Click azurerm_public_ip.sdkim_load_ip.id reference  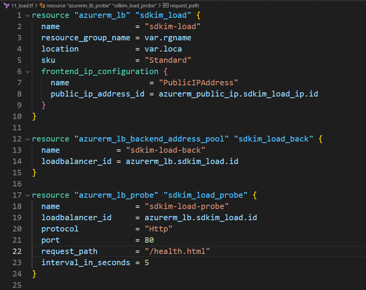238,94
